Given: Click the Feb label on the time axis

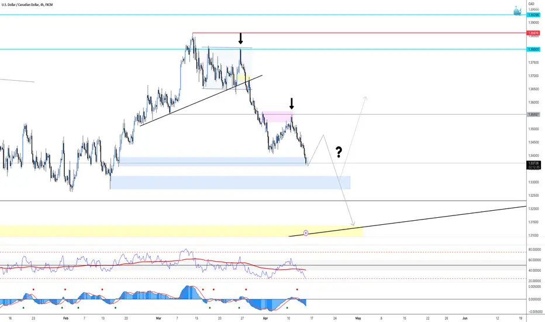Looking at the screenshot, I should 65,318.
